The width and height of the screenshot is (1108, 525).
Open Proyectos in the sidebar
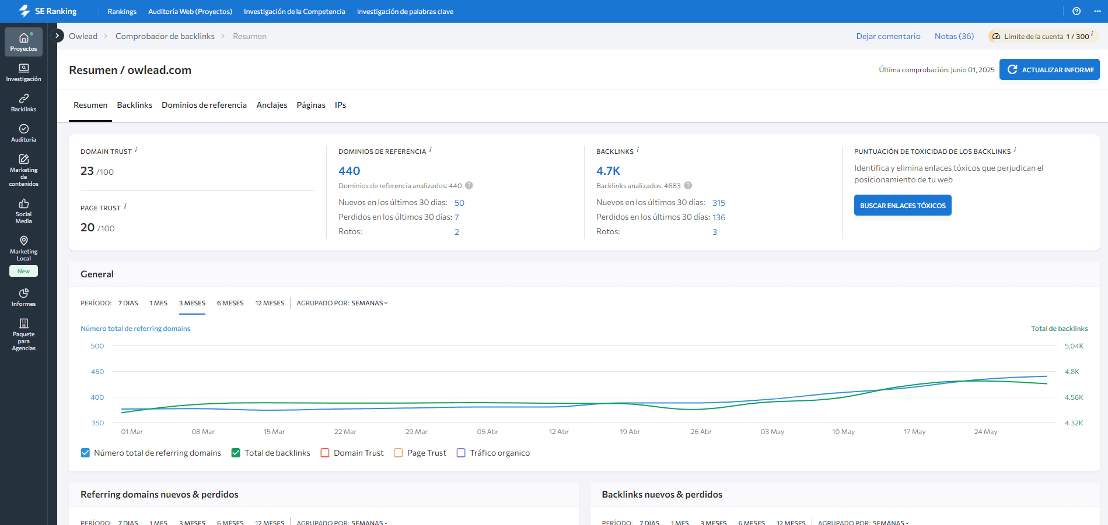[x=23, y=42]
